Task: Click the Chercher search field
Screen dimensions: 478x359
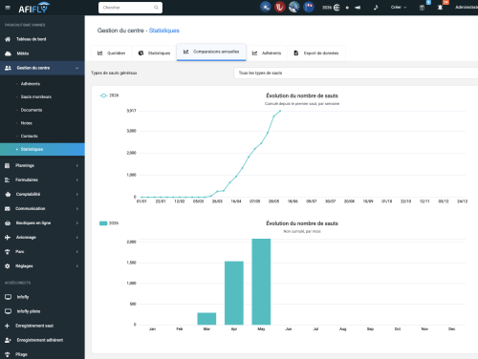Action: 130,8
